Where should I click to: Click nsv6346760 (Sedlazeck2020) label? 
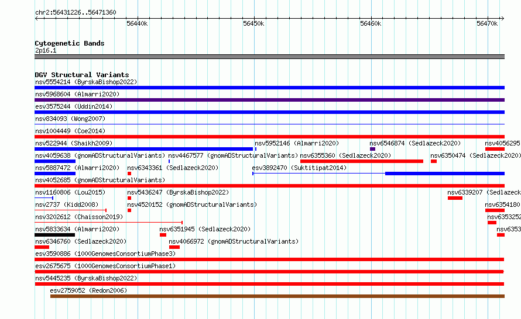(81, 241)
